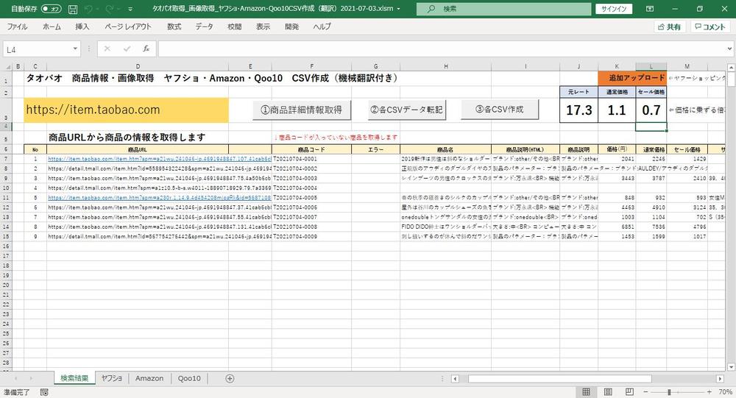This screenshot has width=736, height=398.
Task: Select column D header
Action: tap(138, 67)
